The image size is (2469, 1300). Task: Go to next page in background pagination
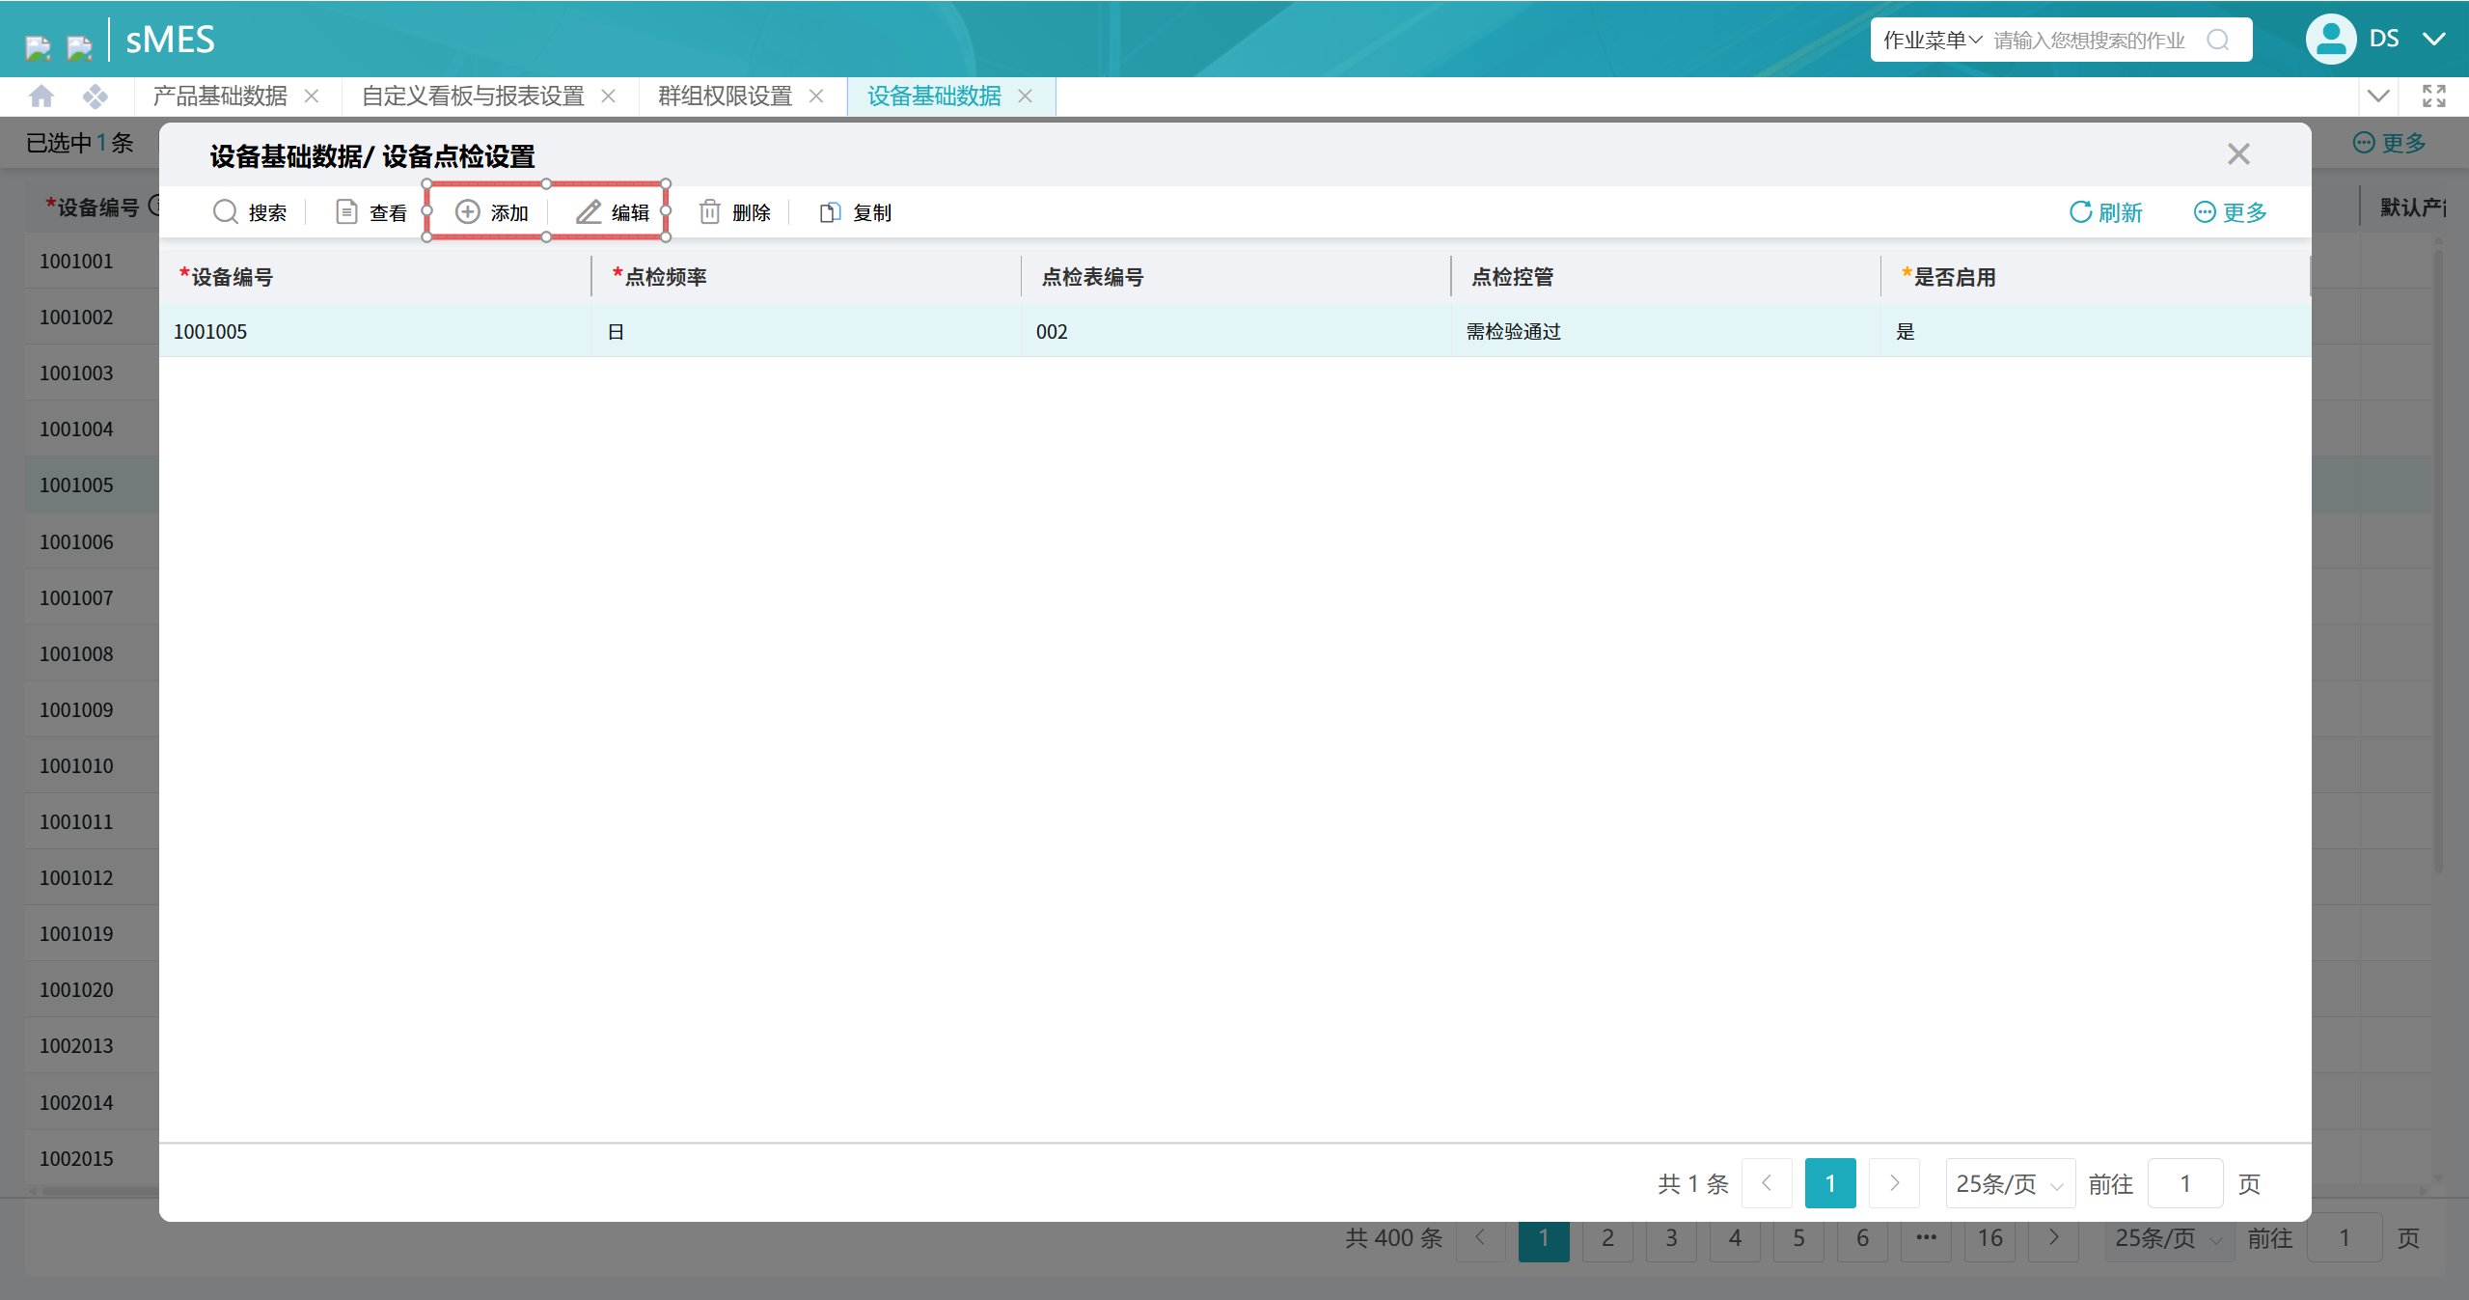click(x=2053, y=1238)
